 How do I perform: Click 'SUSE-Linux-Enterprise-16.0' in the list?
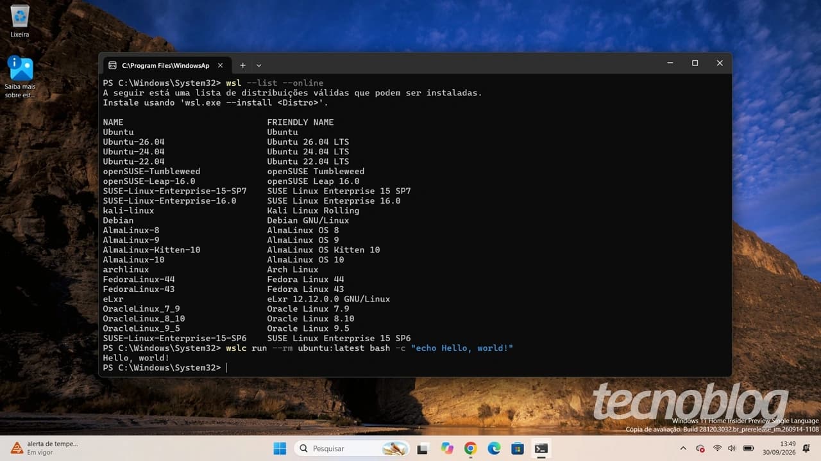click(169, 201)
